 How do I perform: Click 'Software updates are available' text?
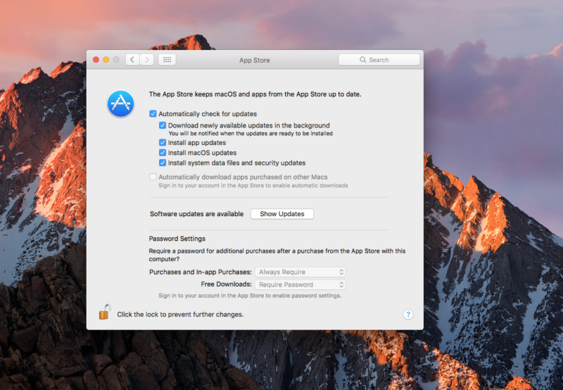(x=196, y=214)
